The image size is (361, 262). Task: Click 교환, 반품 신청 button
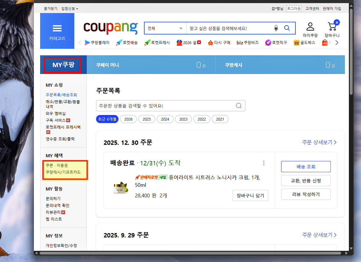306,181
